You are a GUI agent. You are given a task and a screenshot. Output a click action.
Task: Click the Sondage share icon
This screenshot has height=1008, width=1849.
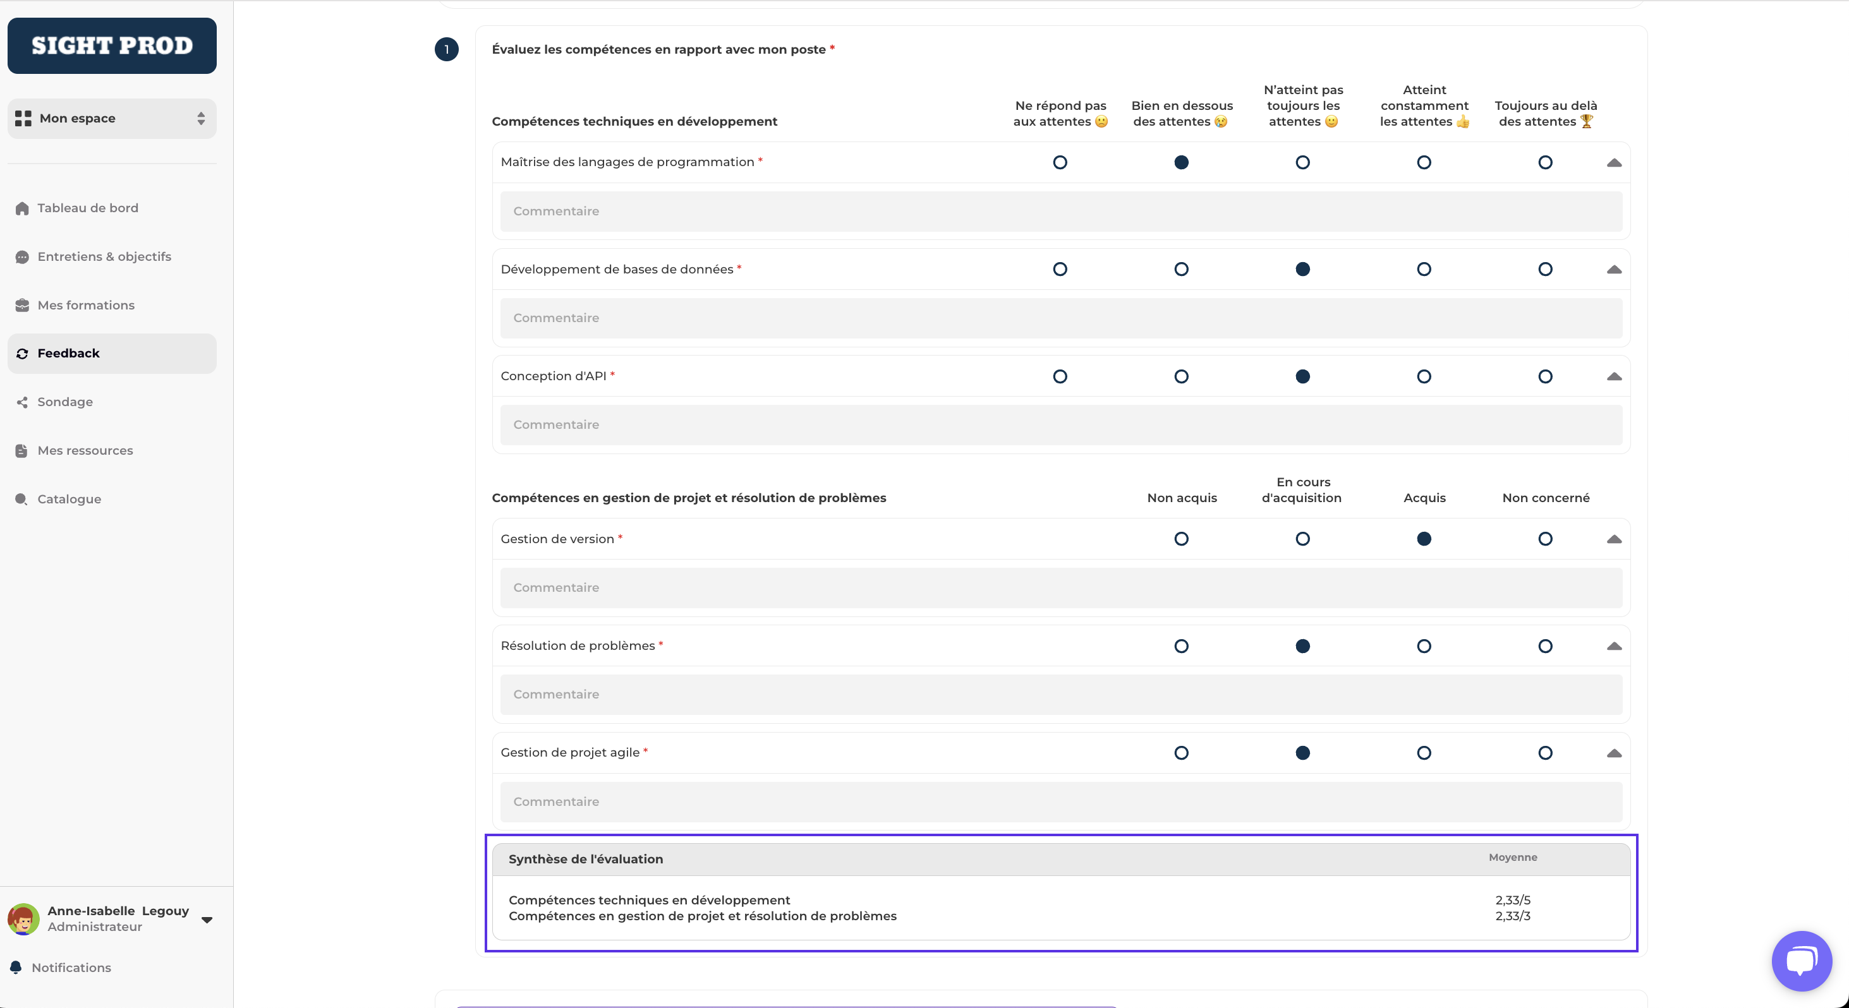tap(22, 402)
